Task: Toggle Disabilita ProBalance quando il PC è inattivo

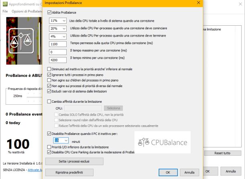Action: click(49, 134)
